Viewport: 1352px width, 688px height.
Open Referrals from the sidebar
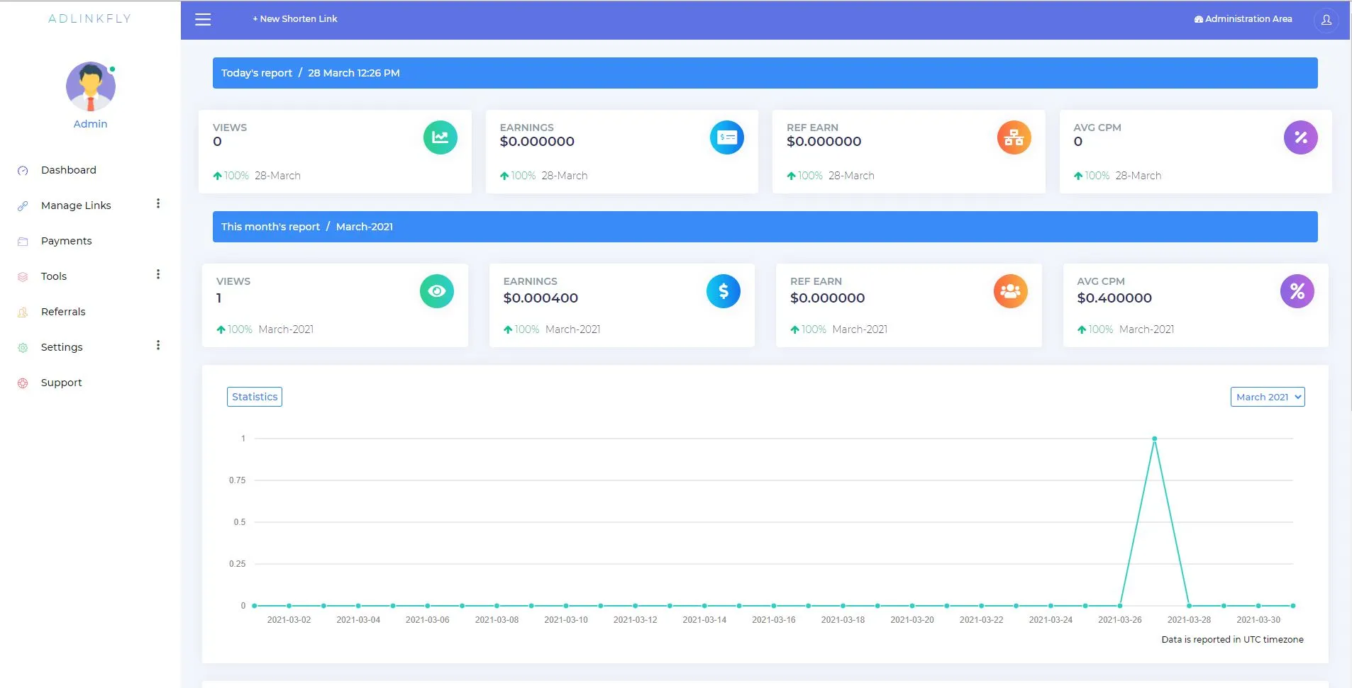coord(62,312)
